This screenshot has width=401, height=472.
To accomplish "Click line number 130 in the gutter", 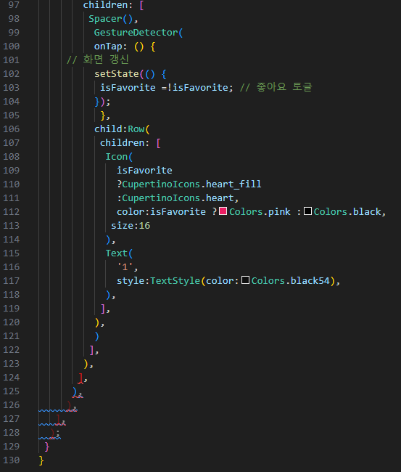I will point(12,460).
